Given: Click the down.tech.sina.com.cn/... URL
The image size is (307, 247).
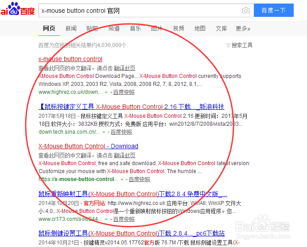Looking at the screenshot, I should 69,132.
